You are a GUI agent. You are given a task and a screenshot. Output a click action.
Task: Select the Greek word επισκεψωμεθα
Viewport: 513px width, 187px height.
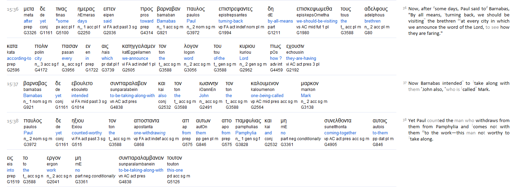[314, 9]
